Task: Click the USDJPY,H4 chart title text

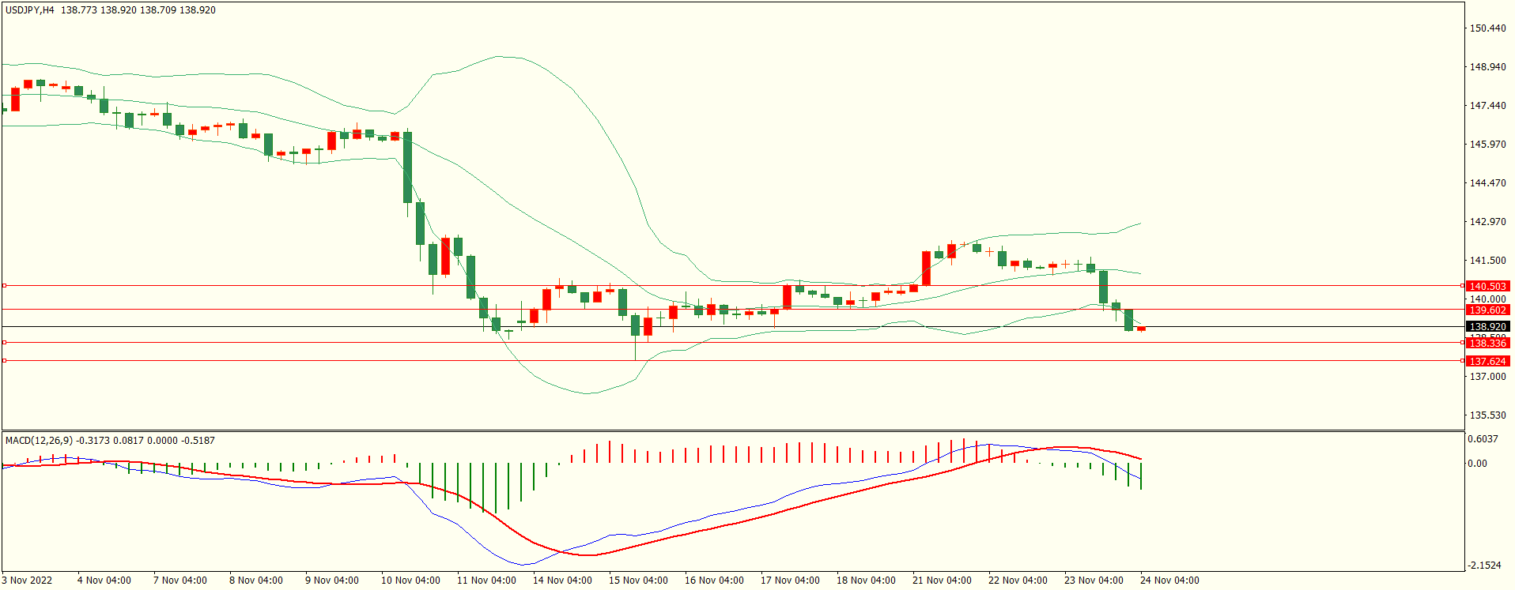Action: [30, 10]
